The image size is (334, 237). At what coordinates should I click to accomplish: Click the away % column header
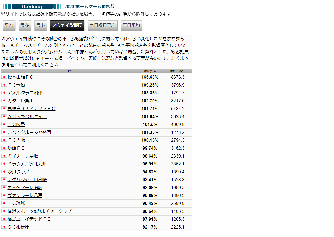click(x=150, y=71)
